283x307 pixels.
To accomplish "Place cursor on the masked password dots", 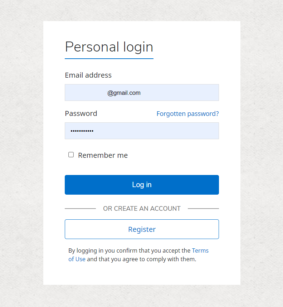I will pos(82,131).
